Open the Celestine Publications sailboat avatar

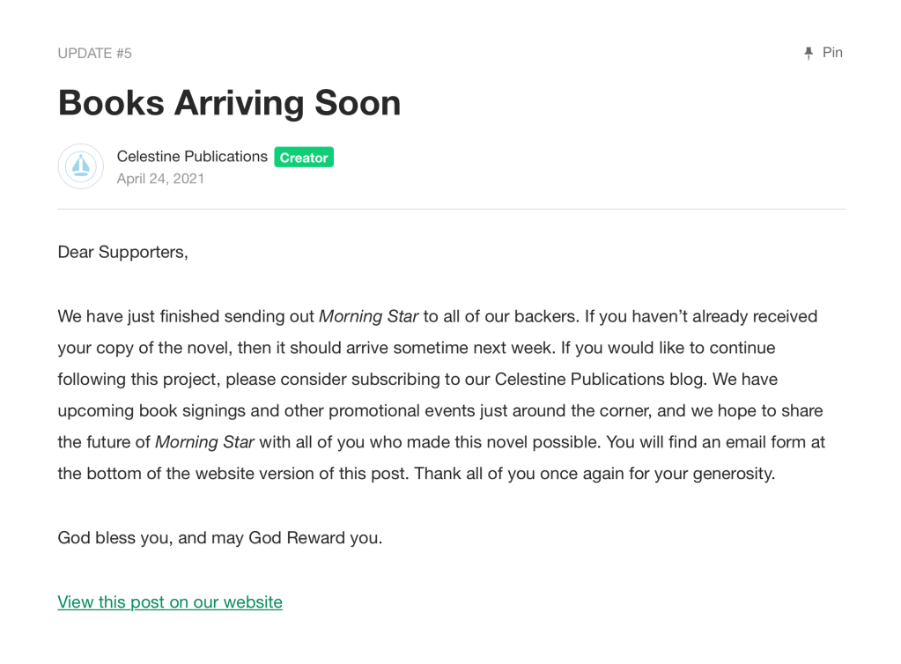80,166
